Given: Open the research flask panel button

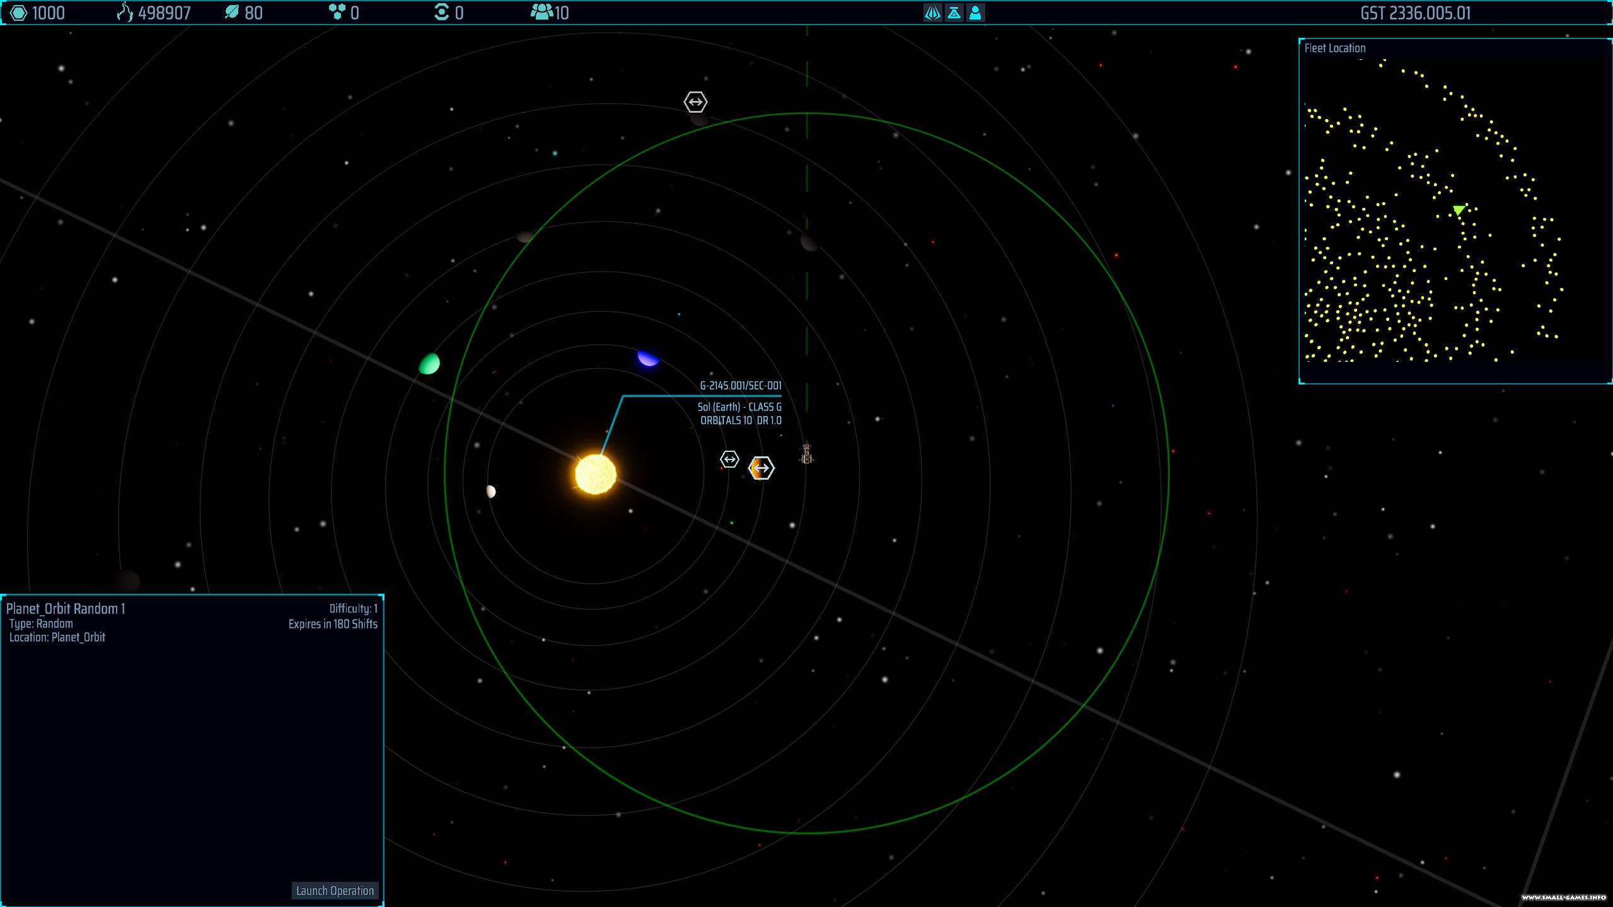Looking at the screenshot, I should 954,13.
